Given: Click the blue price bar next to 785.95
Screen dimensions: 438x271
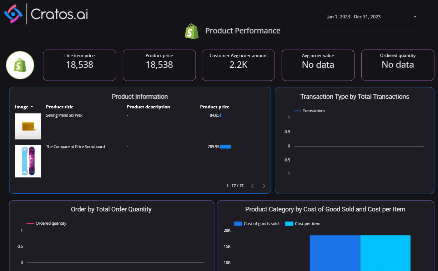Looking at the screenshot, I should 225,147.
